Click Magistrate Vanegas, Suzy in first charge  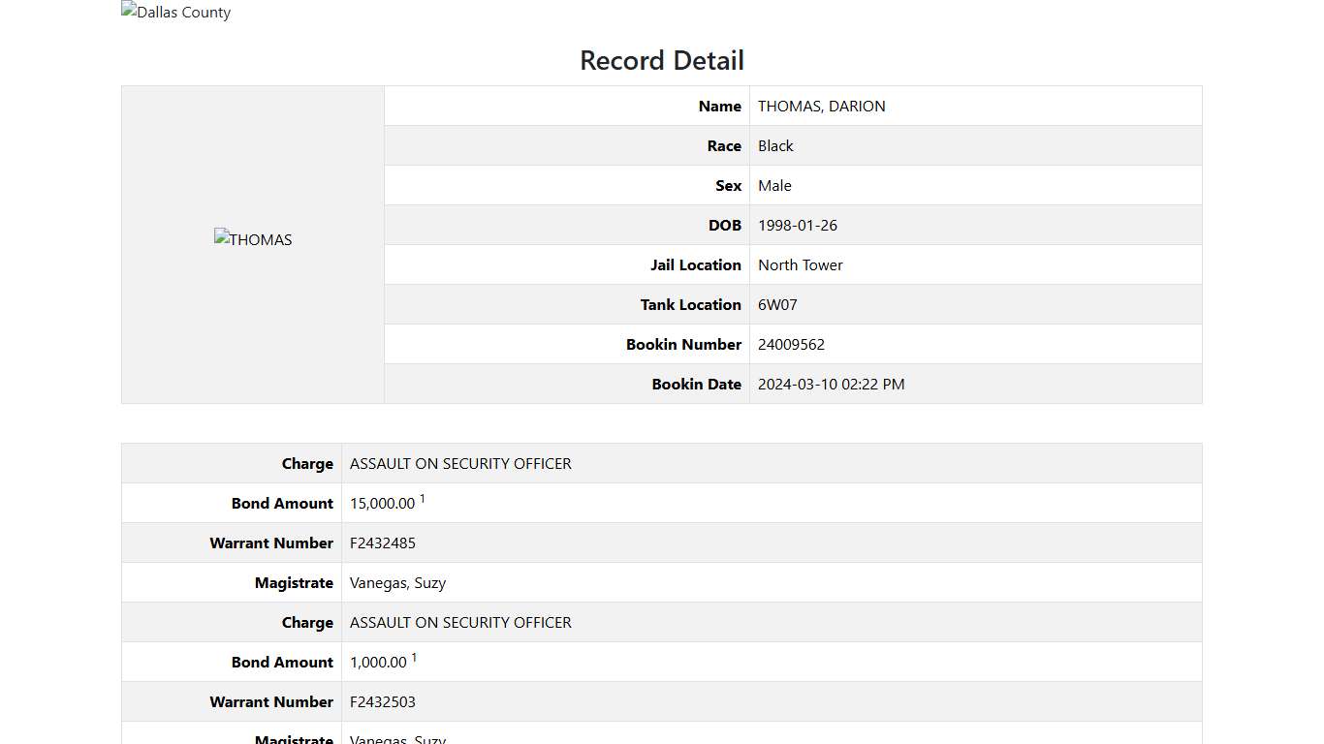[x=398, y=582]
